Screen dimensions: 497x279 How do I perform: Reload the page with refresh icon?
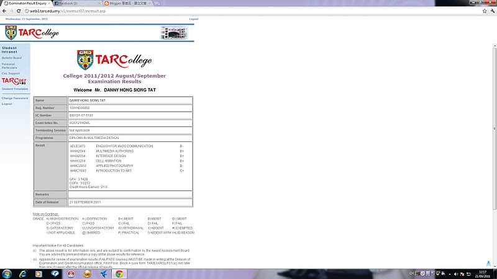click(x=19, y=11)
